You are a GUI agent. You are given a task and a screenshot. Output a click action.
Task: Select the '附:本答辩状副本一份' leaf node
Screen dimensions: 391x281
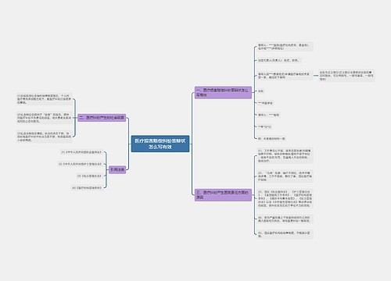tap(271, 139)
